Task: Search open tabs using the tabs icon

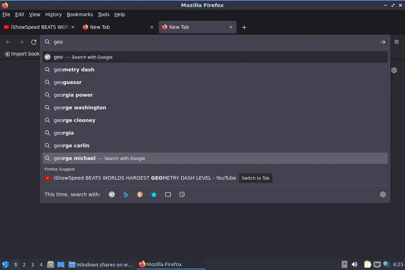Action: [x=168, y=194]
